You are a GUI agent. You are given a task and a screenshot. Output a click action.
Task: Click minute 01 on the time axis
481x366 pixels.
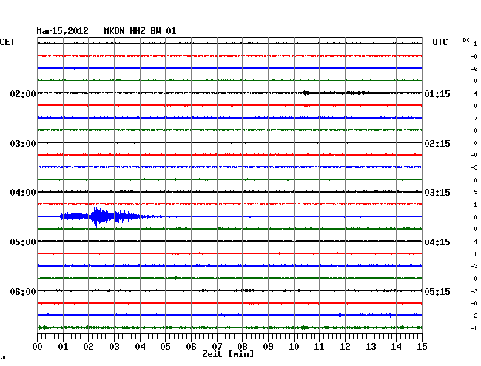[x=63, y=347]
